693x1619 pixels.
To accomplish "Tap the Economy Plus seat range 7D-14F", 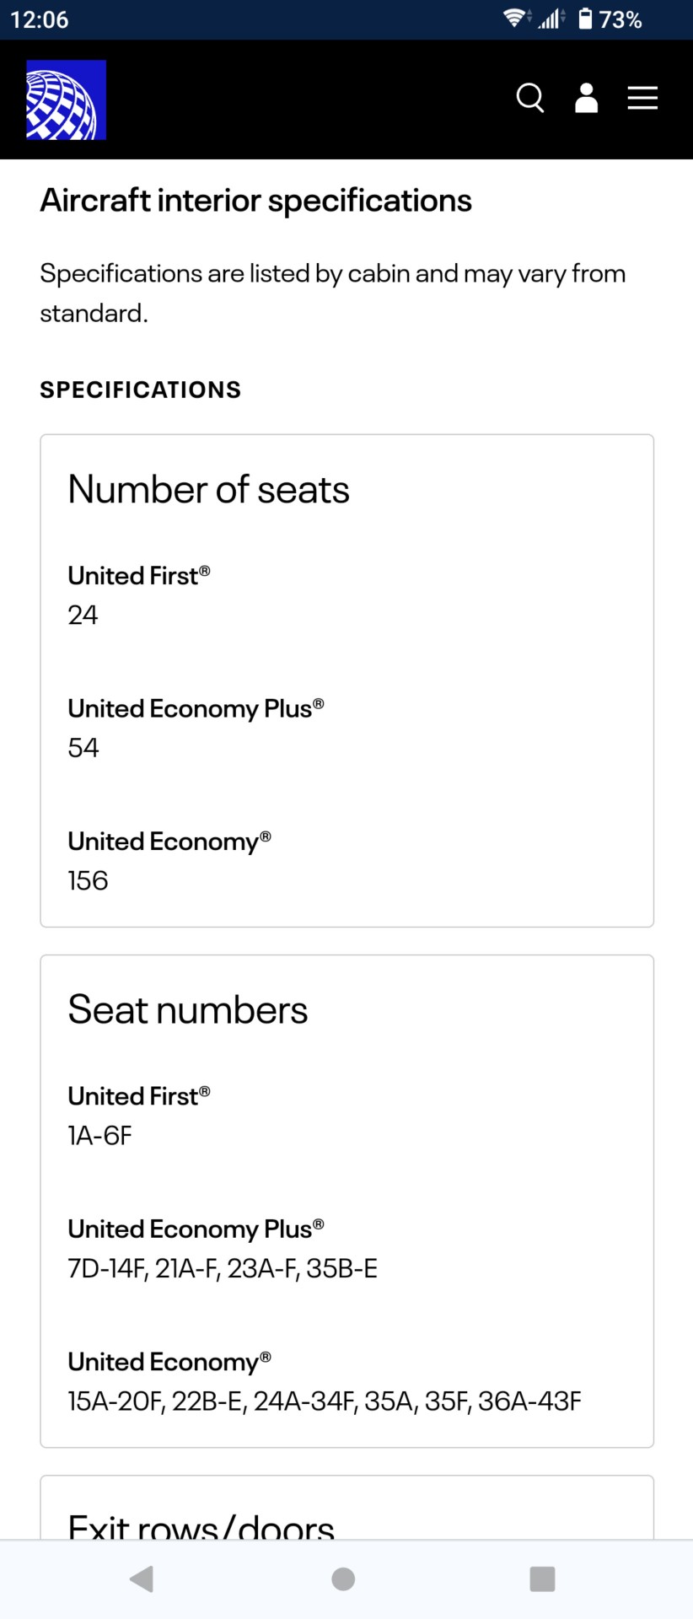I will click(108, 1268).
